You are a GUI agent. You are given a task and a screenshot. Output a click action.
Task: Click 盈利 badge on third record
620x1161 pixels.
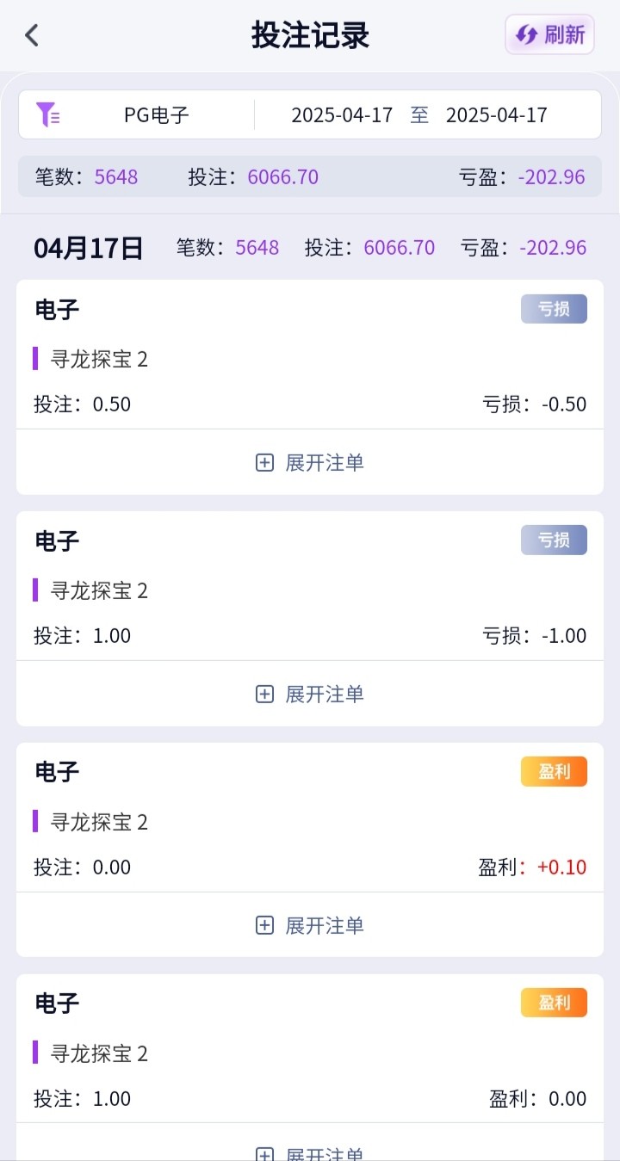554,771
